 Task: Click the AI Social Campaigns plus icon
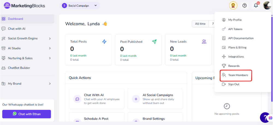tap(136, 99)
